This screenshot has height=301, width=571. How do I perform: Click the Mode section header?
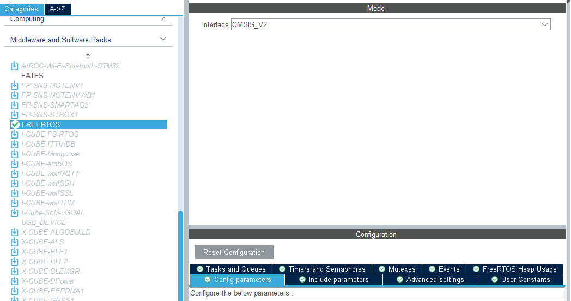377,8
